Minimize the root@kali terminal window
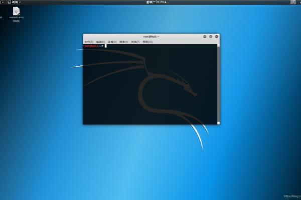This screenshot has height=200, width=301. point(205,36)
